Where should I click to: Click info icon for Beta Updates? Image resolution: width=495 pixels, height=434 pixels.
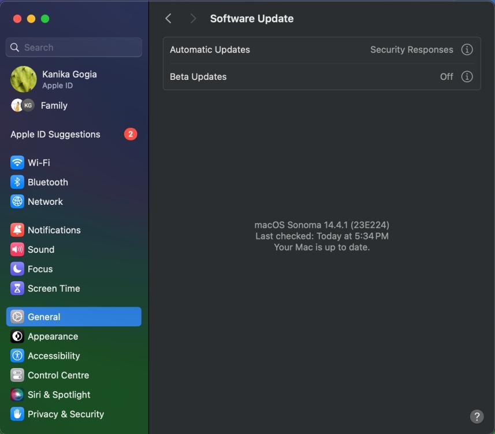point(467,76)
